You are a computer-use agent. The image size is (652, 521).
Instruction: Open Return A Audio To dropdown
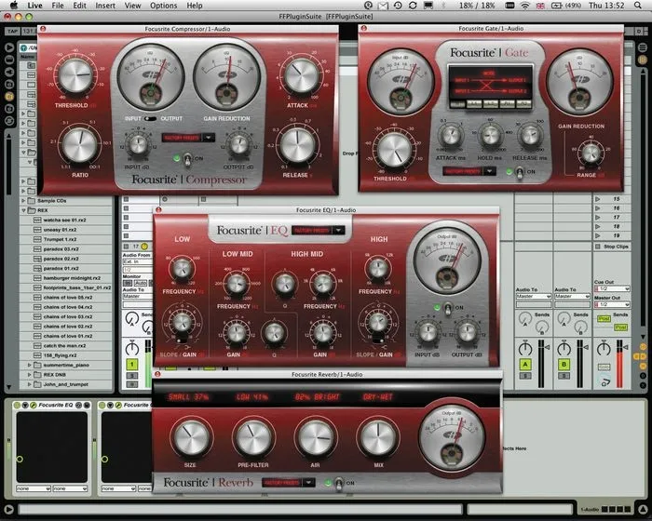click(534, 296)
